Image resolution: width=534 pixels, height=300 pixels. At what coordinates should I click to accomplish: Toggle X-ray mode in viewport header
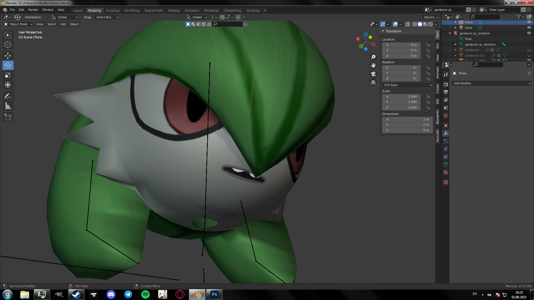tap(408, 24)
